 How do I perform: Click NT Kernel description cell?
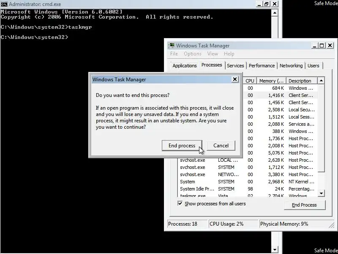pyautogui.click(x=301, y=182)
